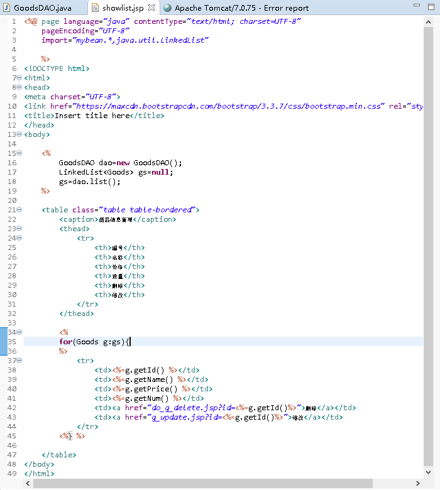Click the closing </thead> tag on line 32

click(76, 313)
